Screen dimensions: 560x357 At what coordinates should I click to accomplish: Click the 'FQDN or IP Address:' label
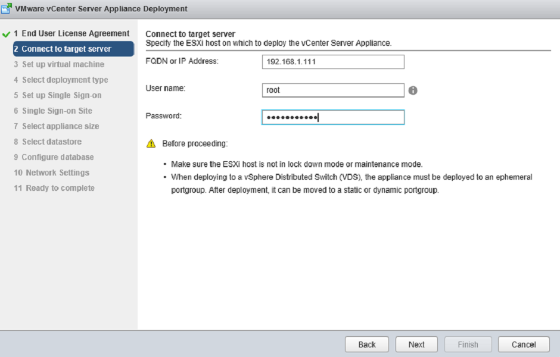[182, 61]
